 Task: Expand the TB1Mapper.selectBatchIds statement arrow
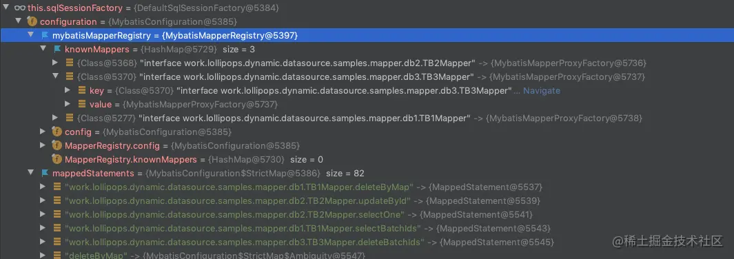point(43,229)
